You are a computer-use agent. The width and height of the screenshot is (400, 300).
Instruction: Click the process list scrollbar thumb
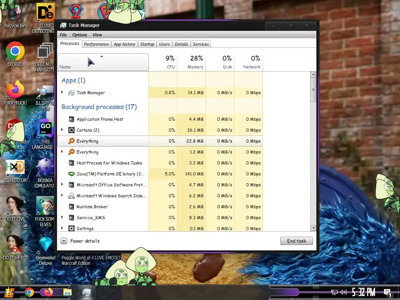click(x=313, y=90)
